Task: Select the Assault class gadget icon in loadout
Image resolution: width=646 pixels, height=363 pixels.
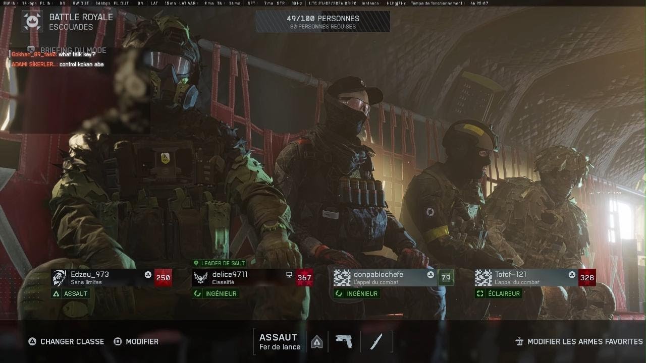Action: pos(316,342)
